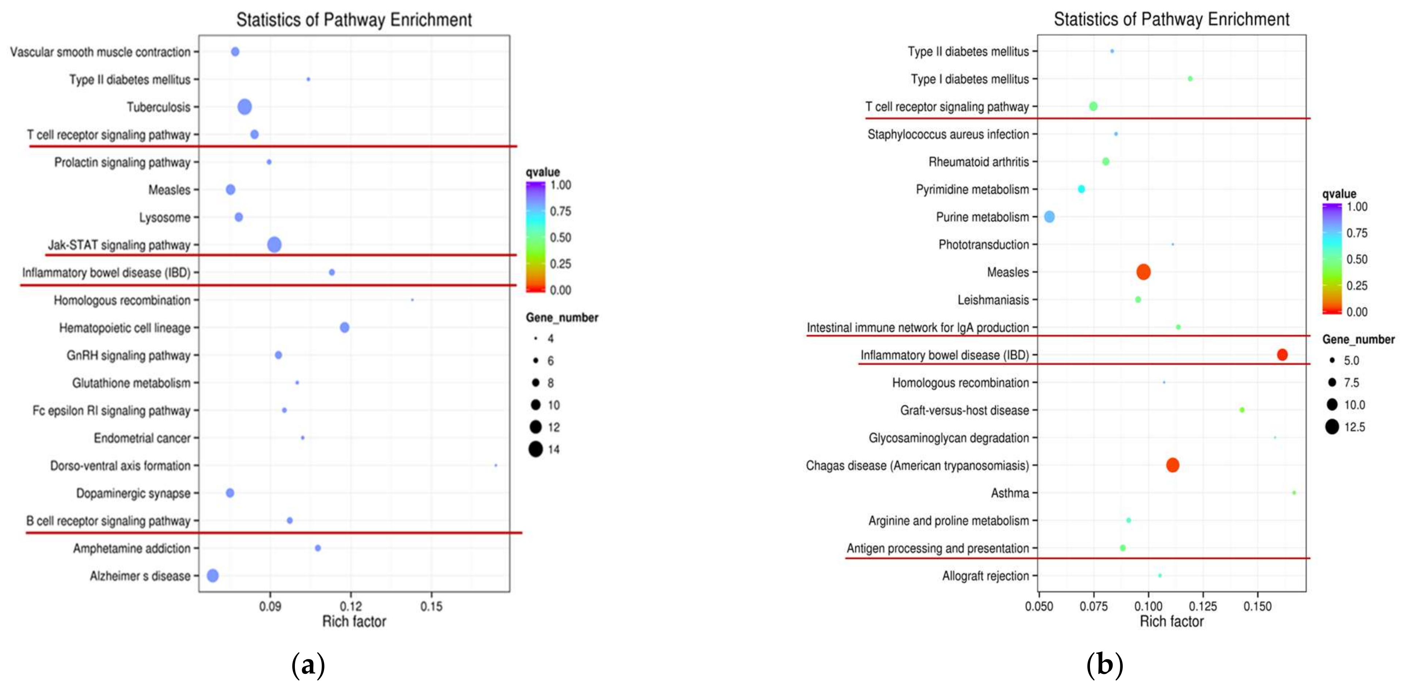This screenshot has height=687, width=1402.
Task: Click the qvalue color gradient bar in chart a
Action: click(x=535, y=237)
